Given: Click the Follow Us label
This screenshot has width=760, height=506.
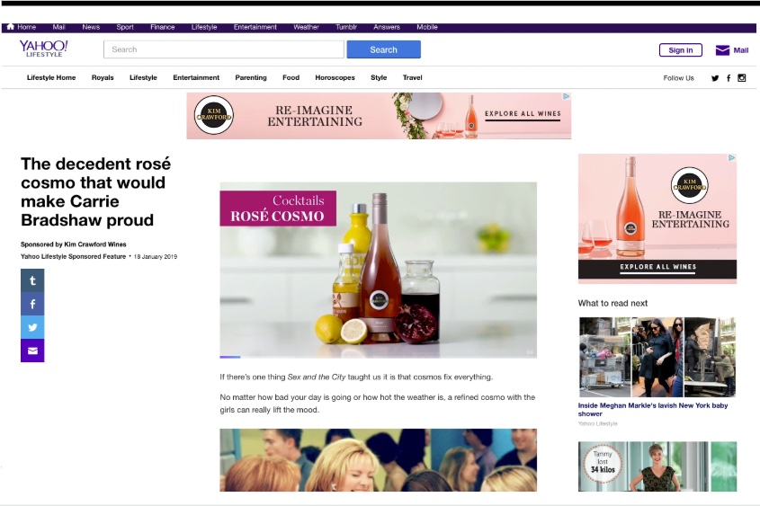Looking at the screenshot, I should click(x=678, y=78).
